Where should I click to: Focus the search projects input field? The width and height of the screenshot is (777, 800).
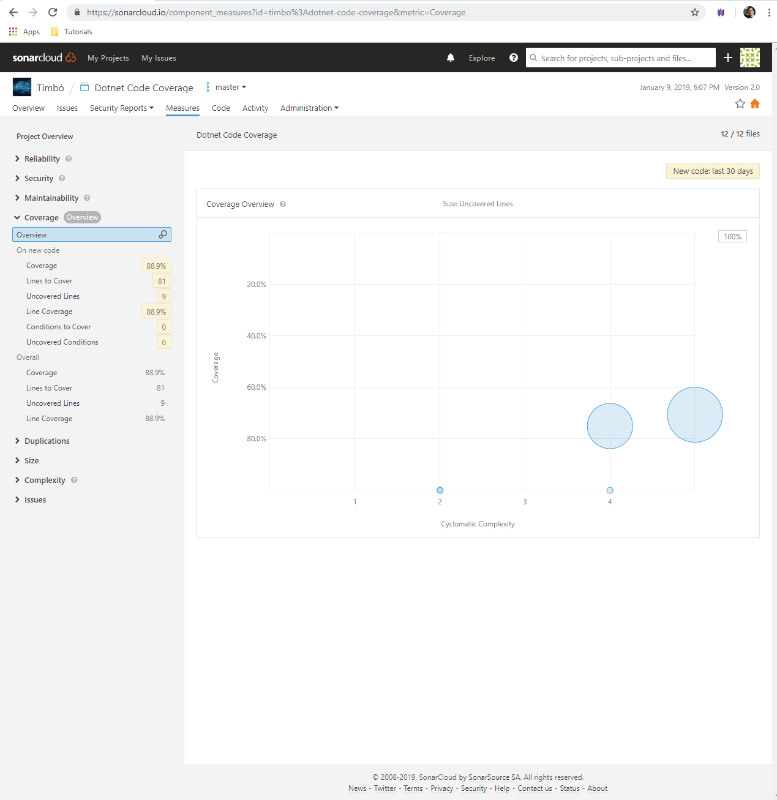[621, 58]
